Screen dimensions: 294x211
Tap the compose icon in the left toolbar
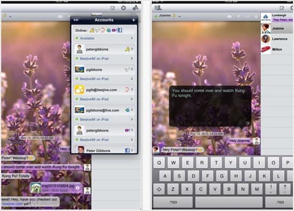pyautogui.click(x=112, y=8)
